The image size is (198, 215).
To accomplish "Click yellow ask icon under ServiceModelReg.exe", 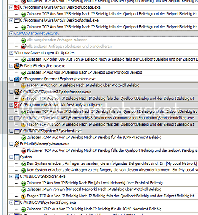I will (23, 125).
